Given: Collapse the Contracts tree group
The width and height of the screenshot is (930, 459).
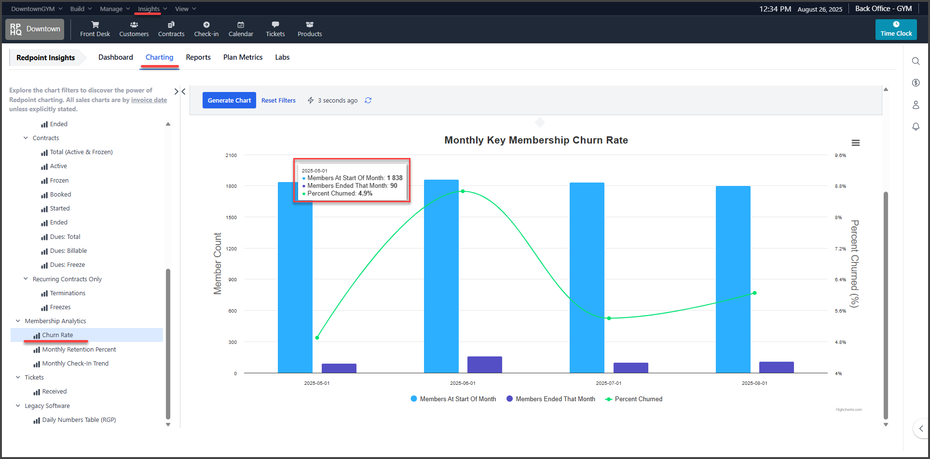Looking at the screenshot, I should 26,138.
